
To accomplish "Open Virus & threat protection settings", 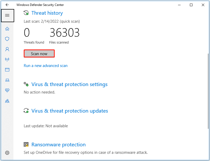I will pyautogui.click(x=69, y=84).
